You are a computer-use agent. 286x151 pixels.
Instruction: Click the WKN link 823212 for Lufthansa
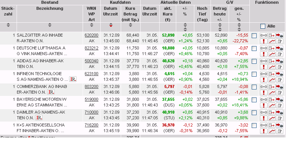pos(91,48)
